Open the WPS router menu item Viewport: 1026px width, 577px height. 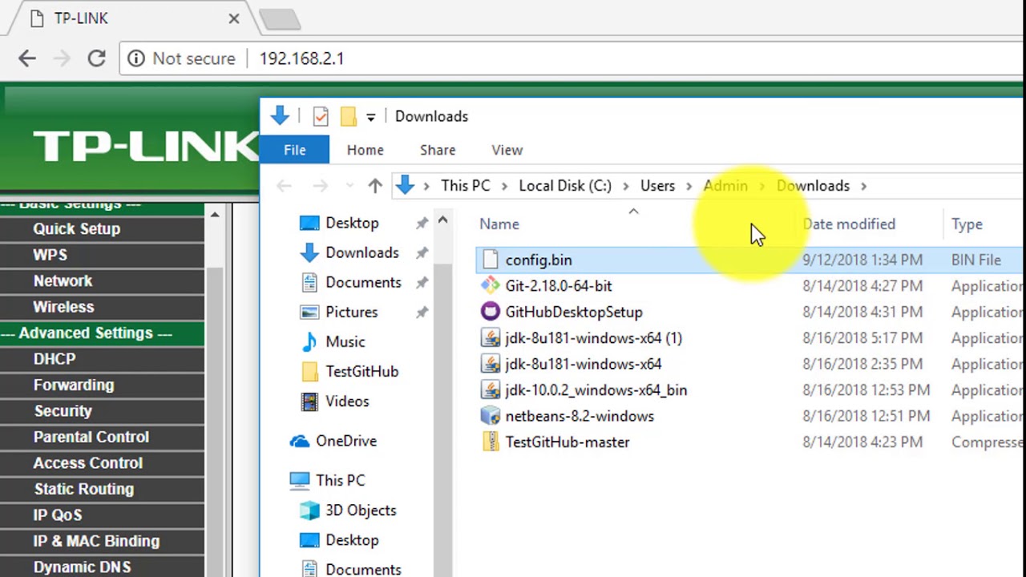50,255
